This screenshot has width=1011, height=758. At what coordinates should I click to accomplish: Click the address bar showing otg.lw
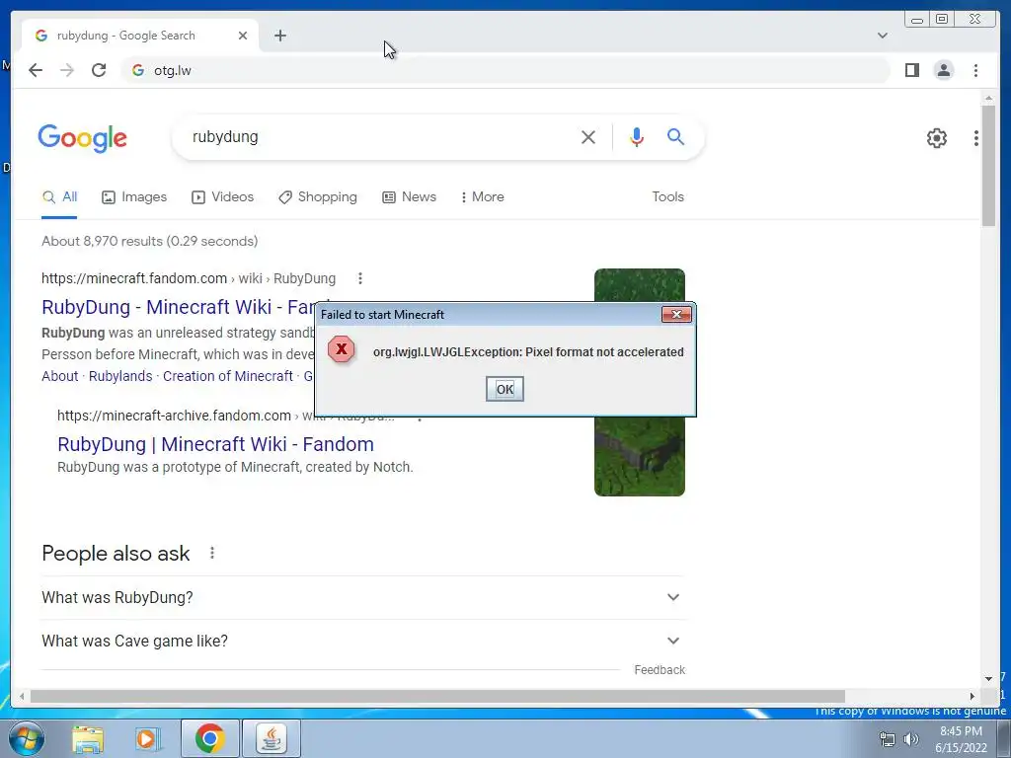point(505,70)
